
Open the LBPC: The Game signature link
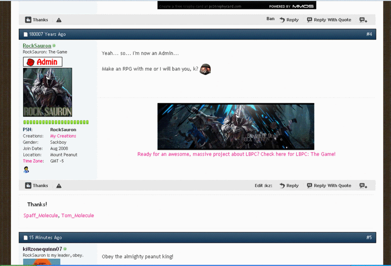tap(236, 154)
